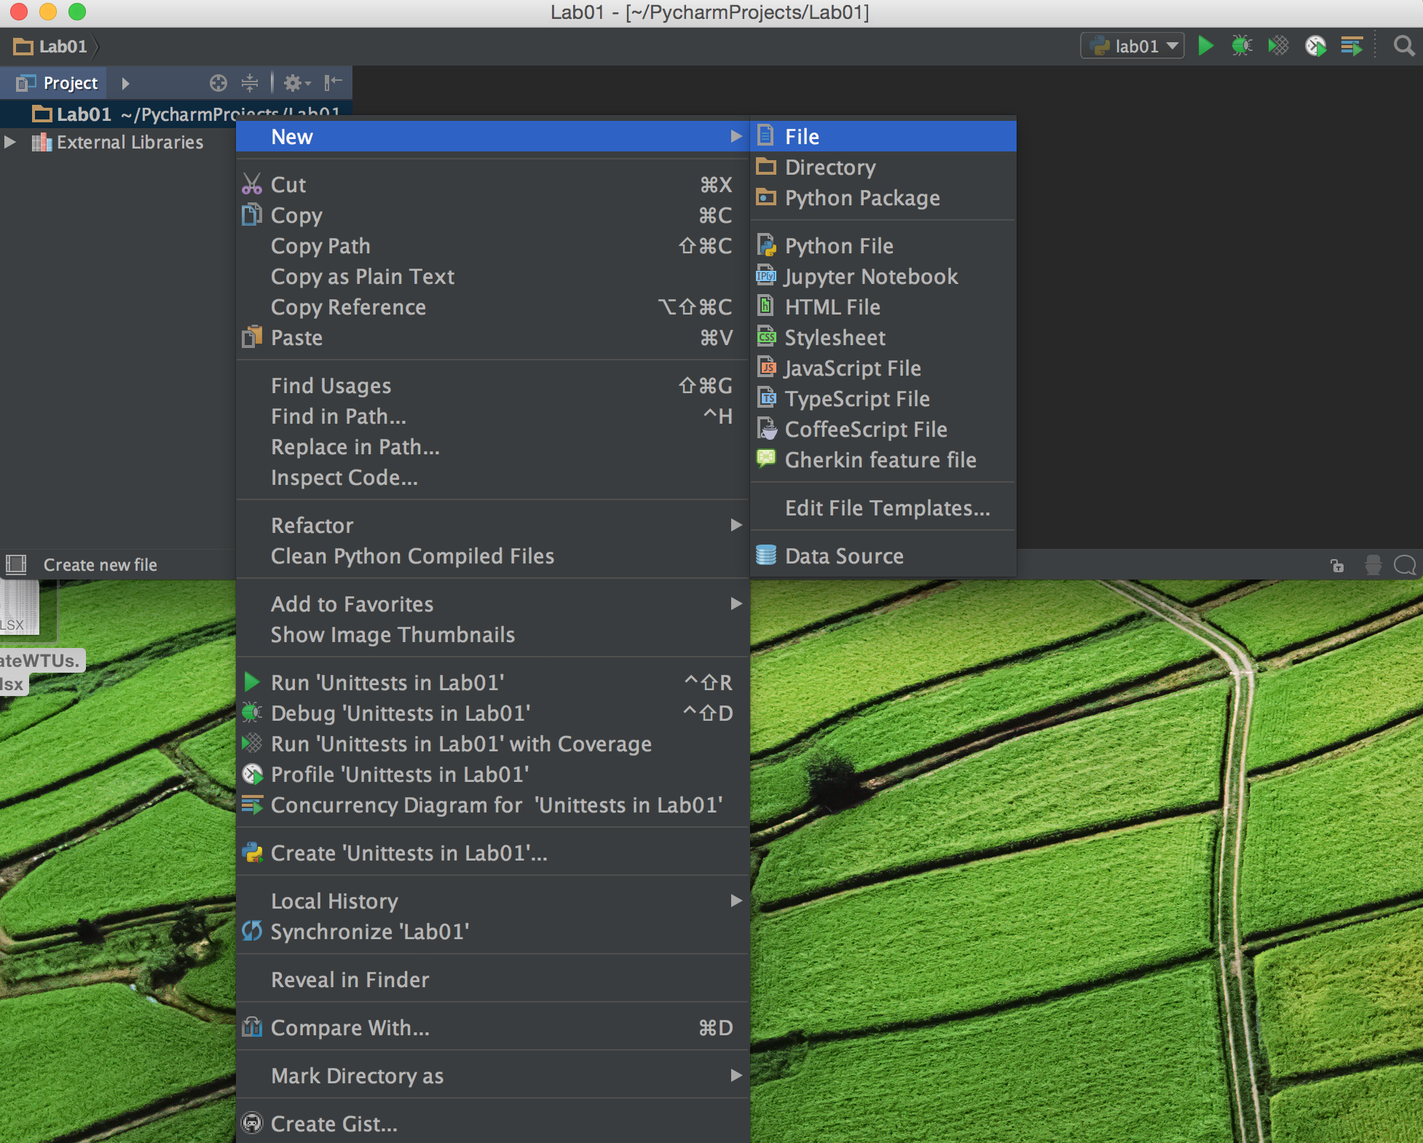The image size is (1423, 1143).
Task: Expand Local History submenu
Action: coord(493,901)
